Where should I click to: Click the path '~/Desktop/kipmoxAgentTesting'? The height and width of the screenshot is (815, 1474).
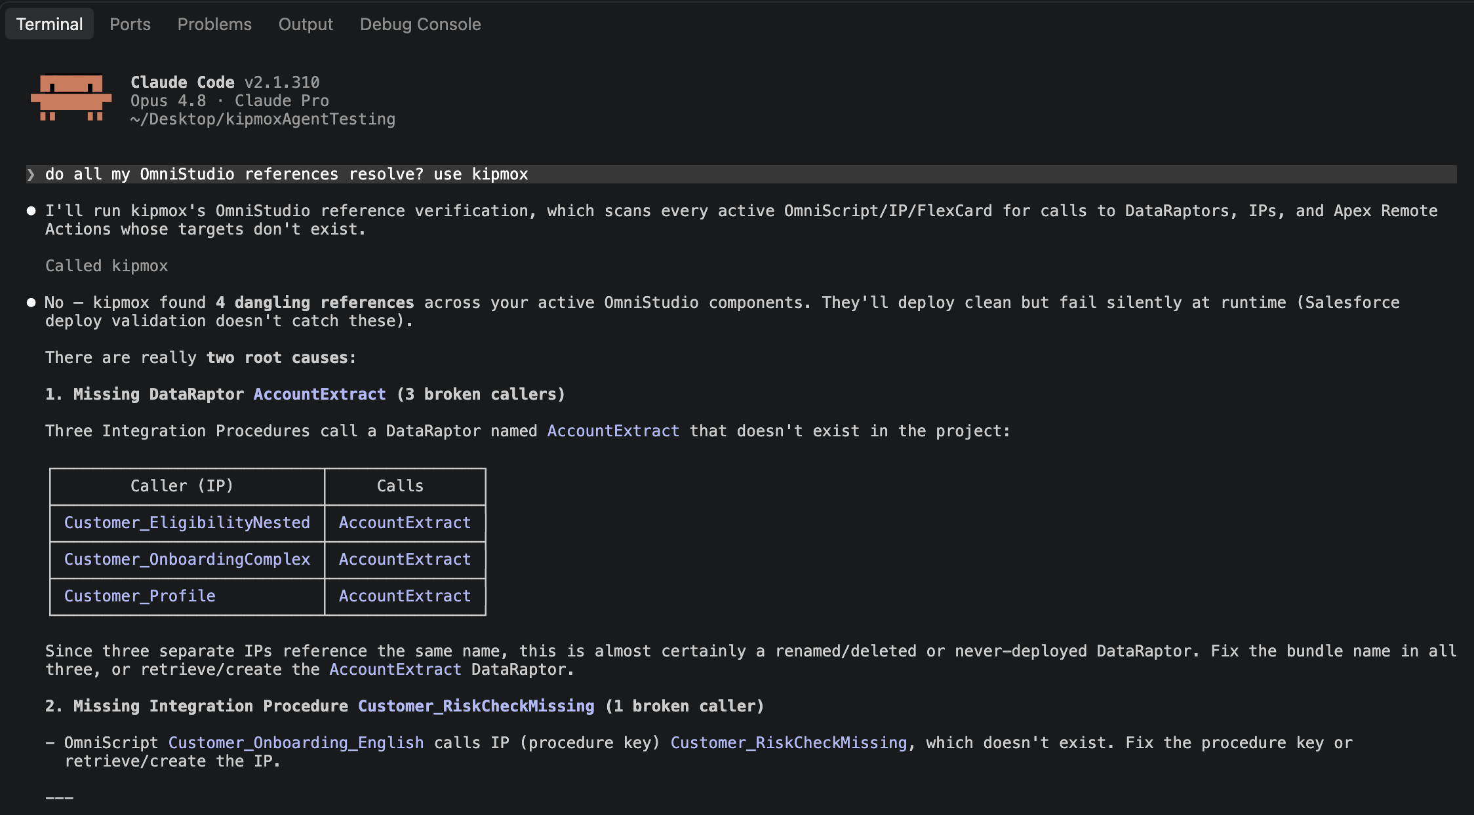pyautogui.click(x=262, y=119)
